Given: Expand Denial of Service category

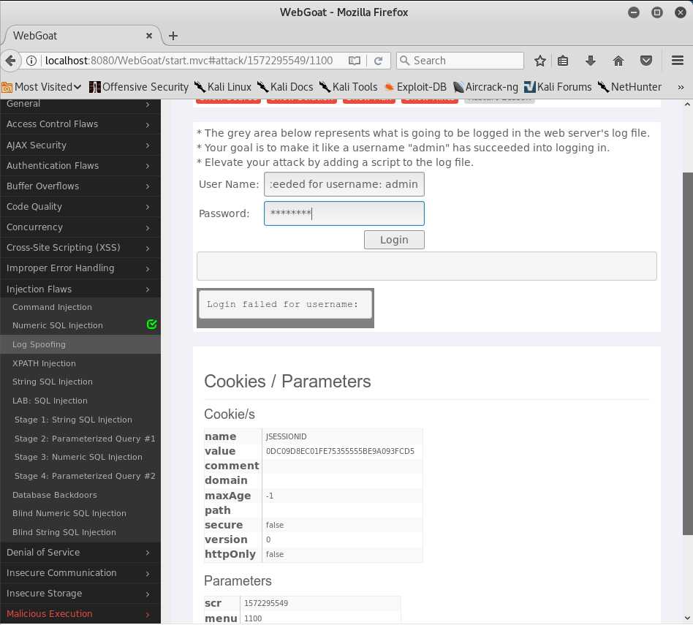Looking at the screenshot, I should pyautogui.click(x=80, y=553).
